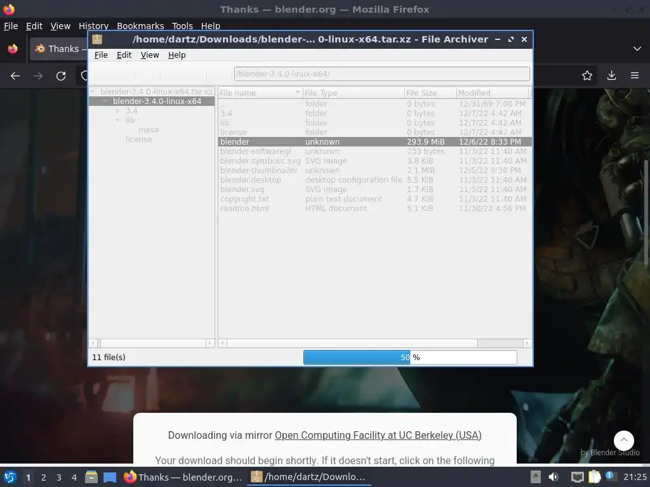Open the clipboard manager tray icon

point(594,477)
